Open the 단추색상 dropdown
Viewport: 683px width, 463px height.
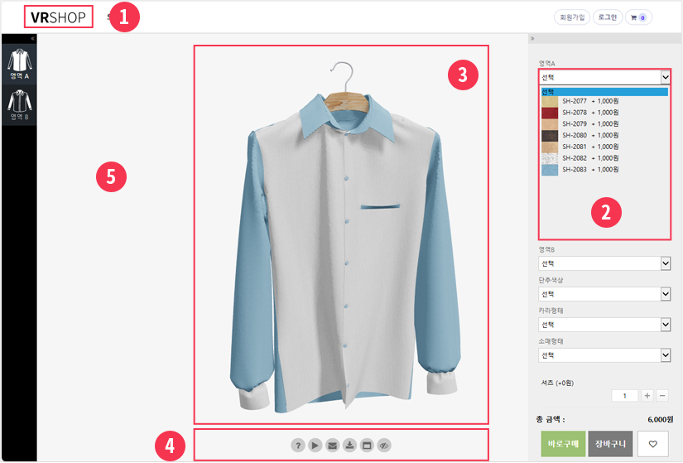[x=604, y=294]
